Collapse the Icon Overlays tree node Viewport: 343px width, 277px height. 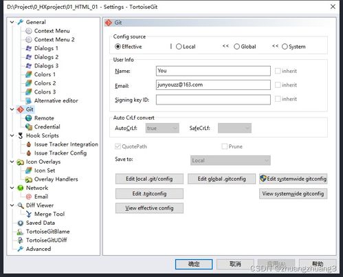click(x=12, y=162)
